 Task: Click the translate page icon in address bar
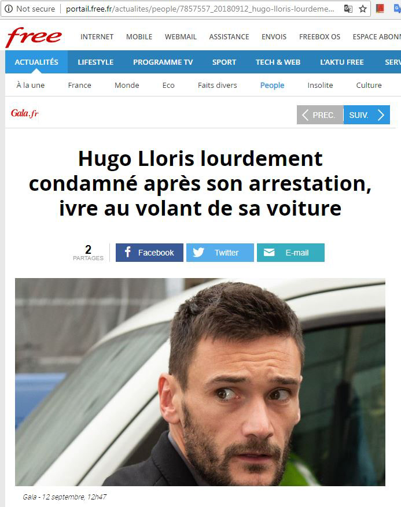348,9
